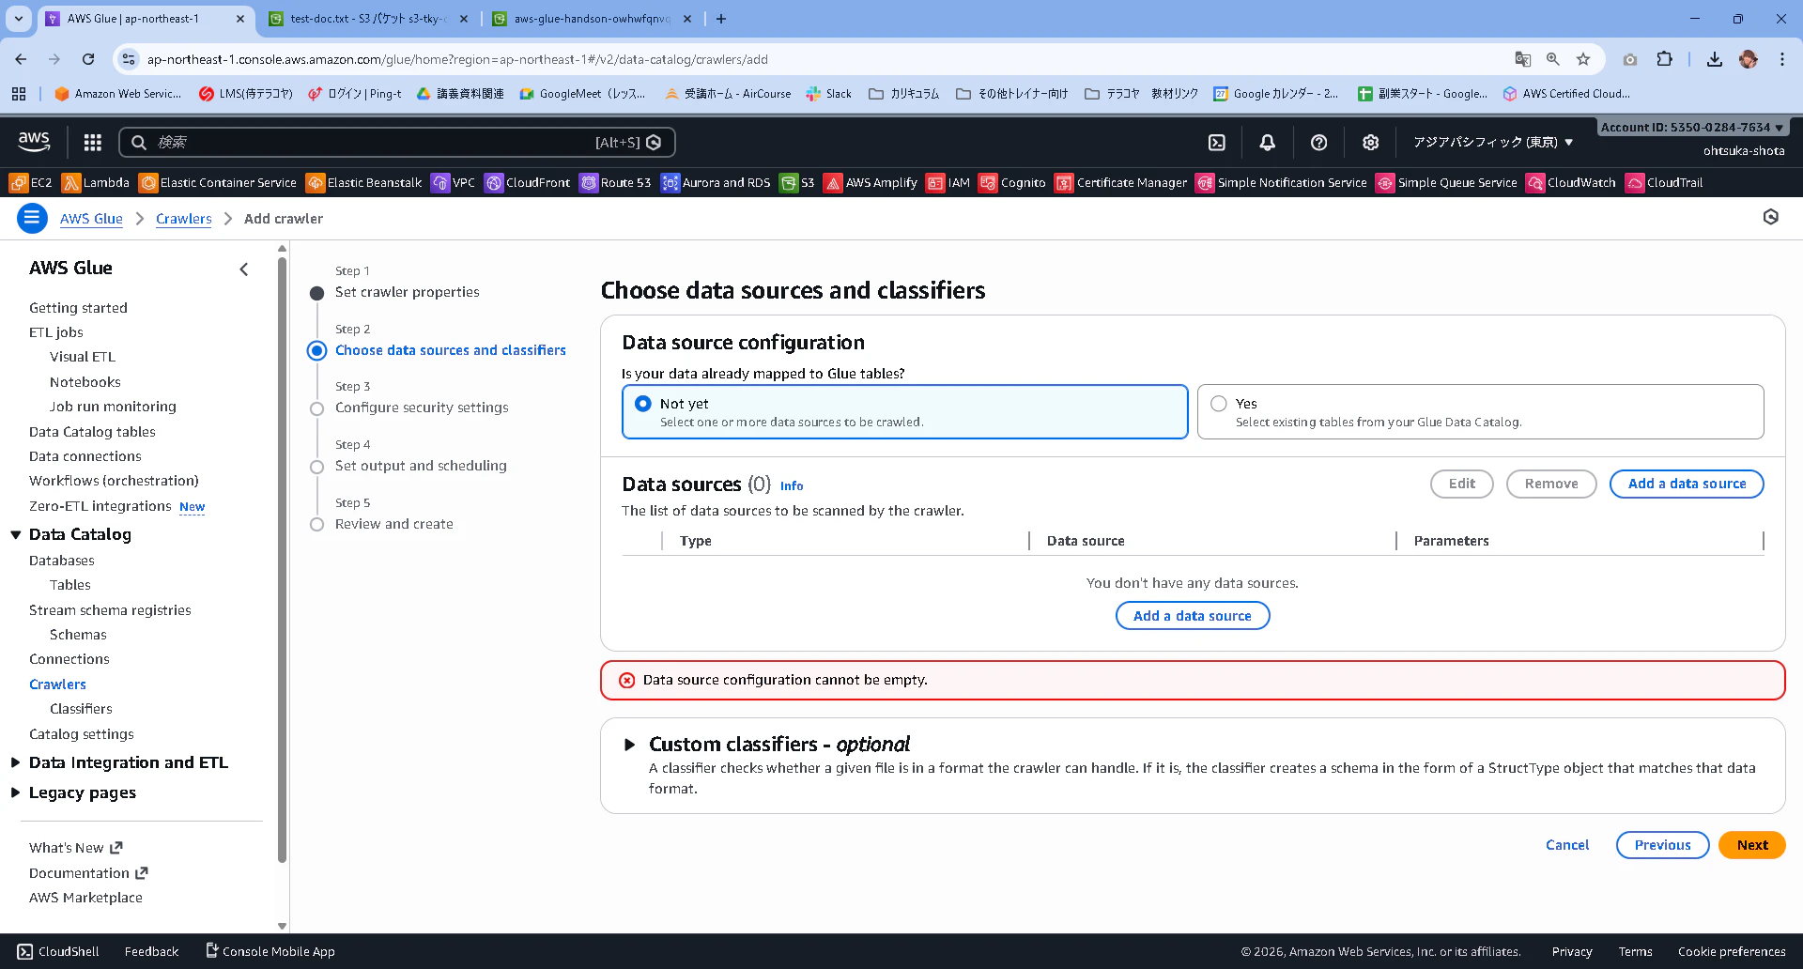Screen dimensions: 1803x969
Task: Open Certificate Manager shortcut
Action: [1121, 183]
